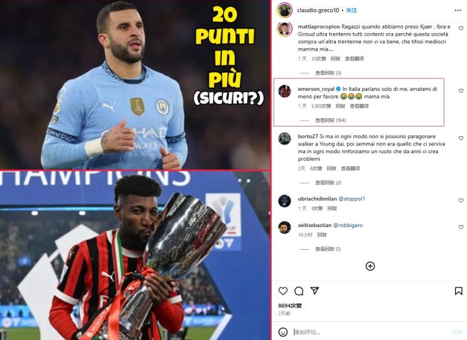This screenshot has height=340, width=467.
Task: View translation of borto27's comment
Action: (x=350, y=168)
